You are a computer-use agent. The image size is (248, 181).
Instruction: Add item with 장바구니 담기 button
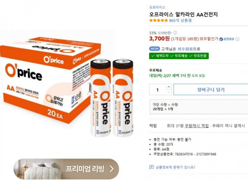coord(211,90)
